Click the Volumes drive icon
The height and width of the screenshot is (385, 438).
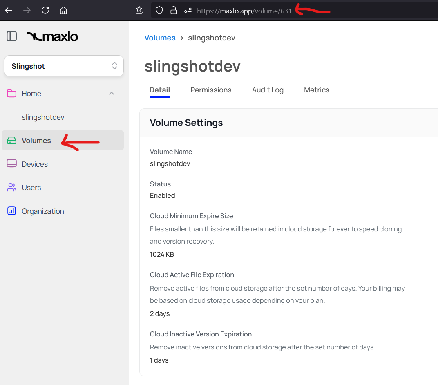[x=11, y=141]
